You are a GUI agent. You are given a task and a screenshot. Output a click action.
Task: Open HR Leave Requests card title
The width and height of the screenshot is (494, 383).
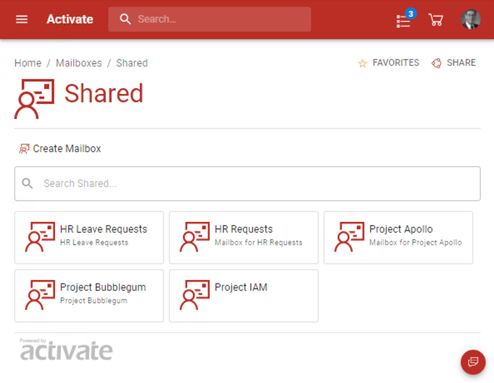click(x=104, y=229)
